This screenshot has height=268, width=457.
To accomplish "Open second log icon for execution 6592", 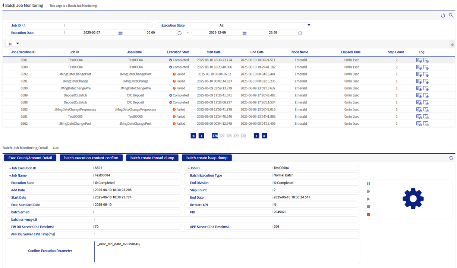I will point(426,74).
